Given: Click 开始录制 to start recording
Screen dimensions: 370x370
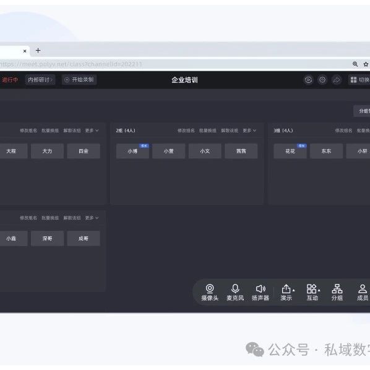Looking at the screenshot, I should click(79, 80).
